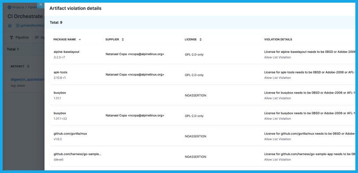Image resolution: width=358 pixels, height=173 pixels.
Task: Click the Total: 1 text in background page
Action: pos(13,49)
